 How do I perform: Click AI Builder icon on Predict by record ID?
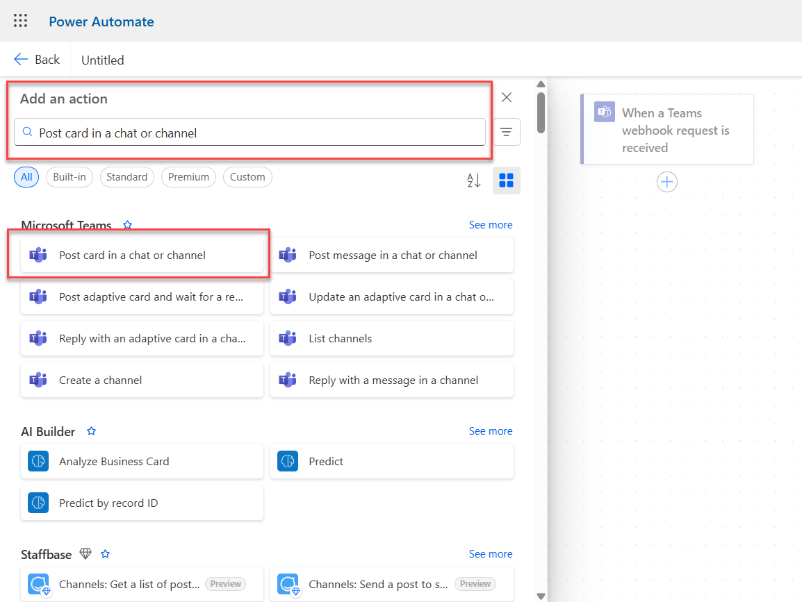point(38,503)
